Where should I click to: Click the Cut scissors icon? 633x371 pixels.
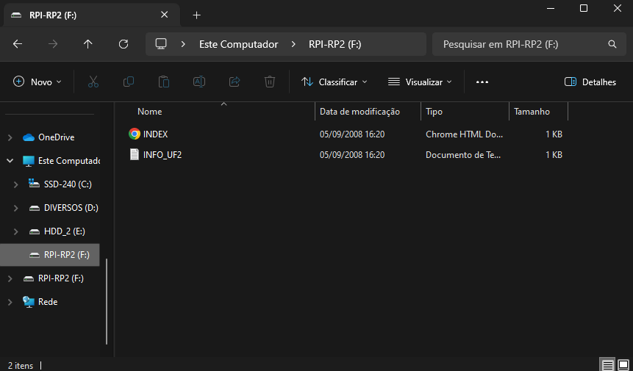(93, 82)
